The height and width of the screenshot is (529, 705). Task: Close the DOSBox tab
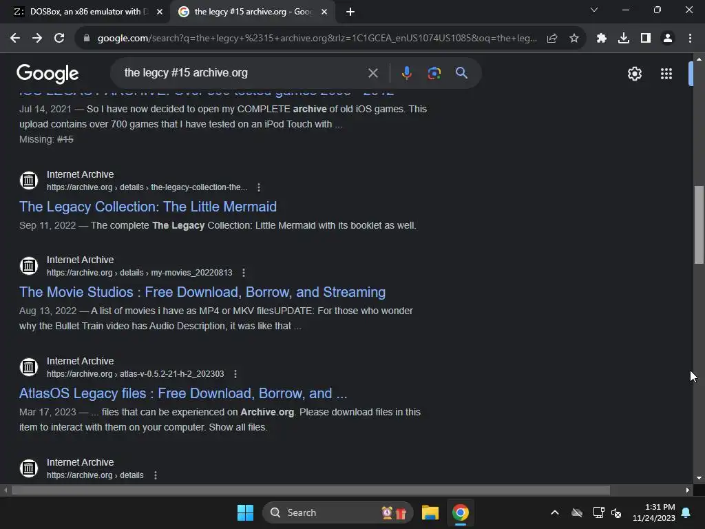click(160, 12)
